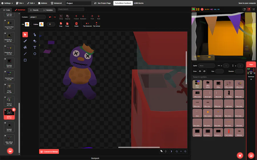The width and height of the screenshot is (257, 160).
Task: Open the Settings menu
Action: click(7, 3)
